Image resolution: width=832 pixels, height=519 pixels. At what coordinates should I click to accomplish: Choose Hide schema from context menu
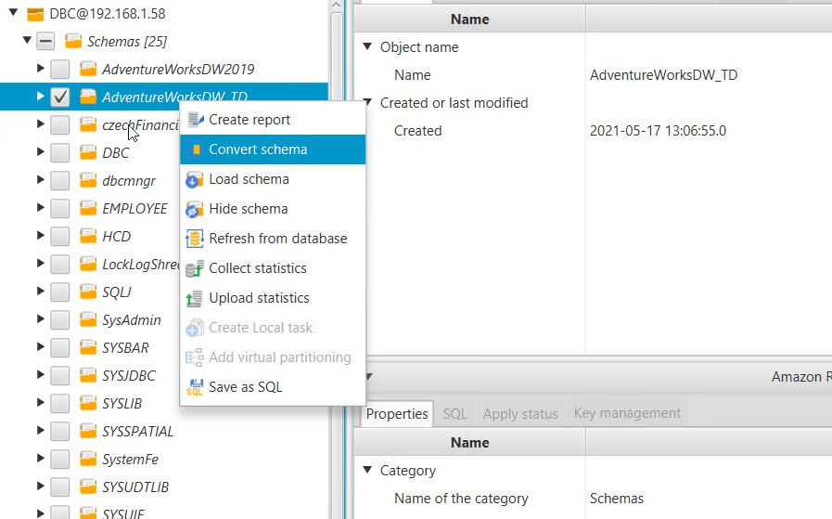(x=273, y=209)
